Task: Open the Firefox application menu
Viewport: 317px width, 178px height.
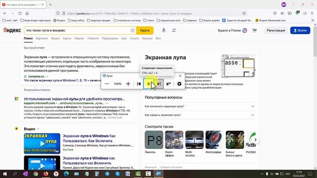Action: [312, 13]
